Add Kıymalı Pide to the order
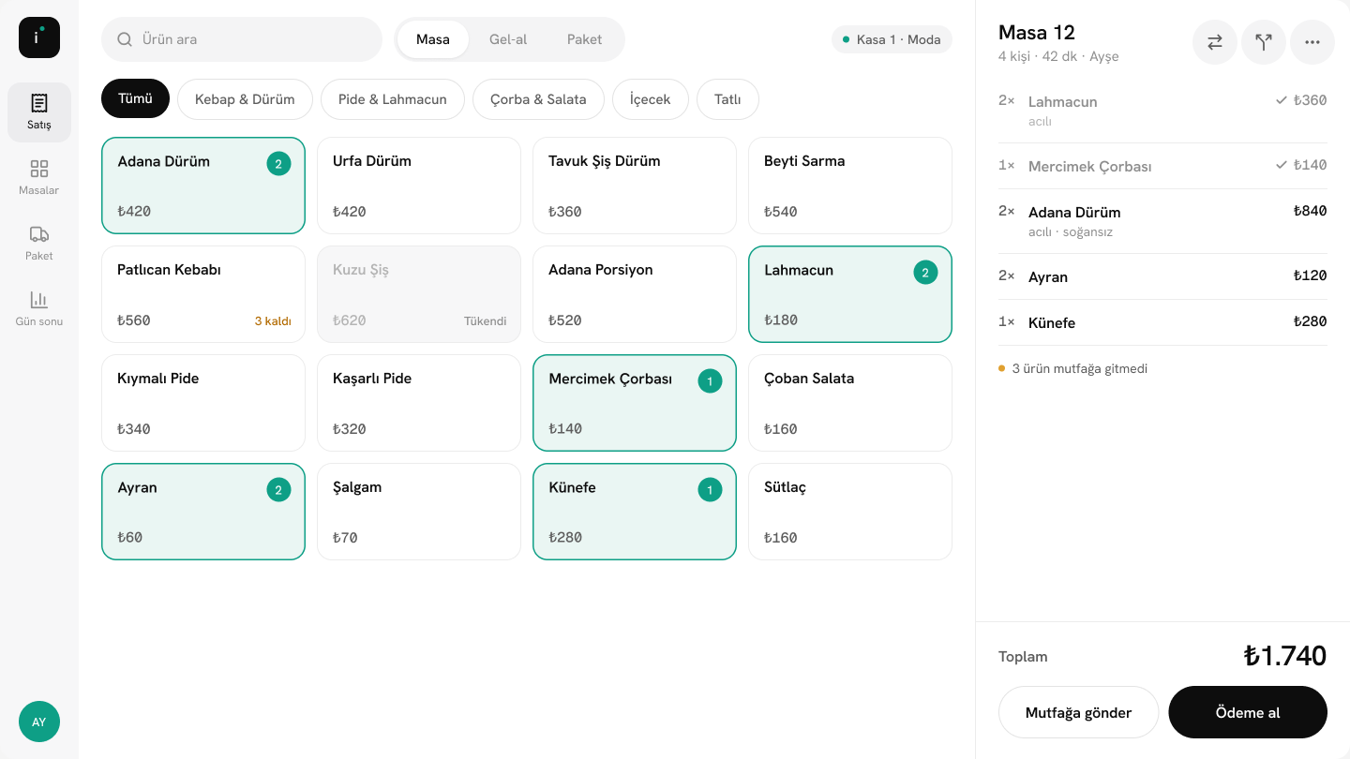1350x759 pixels. click(203, 403)
